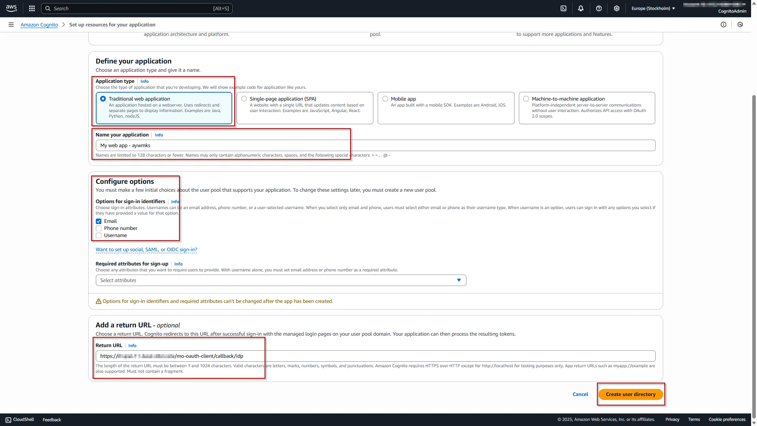Image resolution: width=757 pixels, height=426 pixels.
Task: Click the Cancel button
Action: [x=580, y=394]
